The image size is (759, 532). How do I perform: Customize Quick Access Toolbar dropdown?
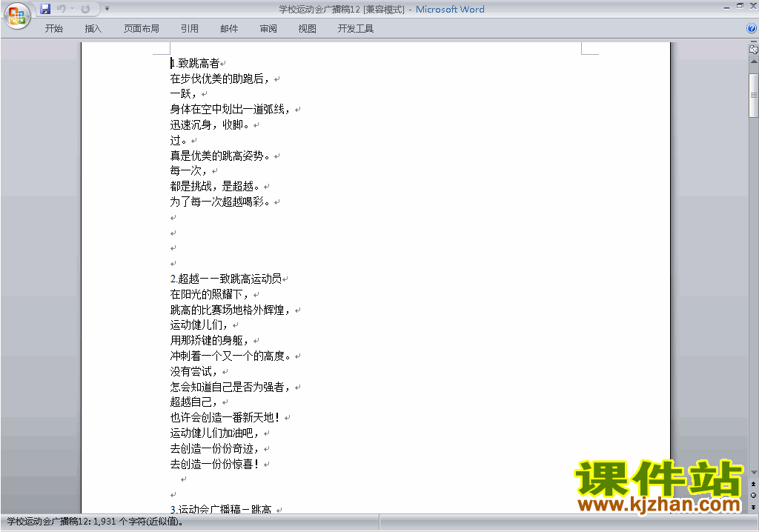tap(107, 9)
